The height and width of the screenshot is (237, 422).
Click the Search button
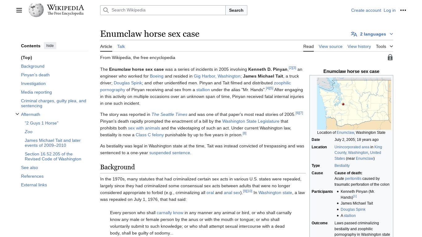236,10
